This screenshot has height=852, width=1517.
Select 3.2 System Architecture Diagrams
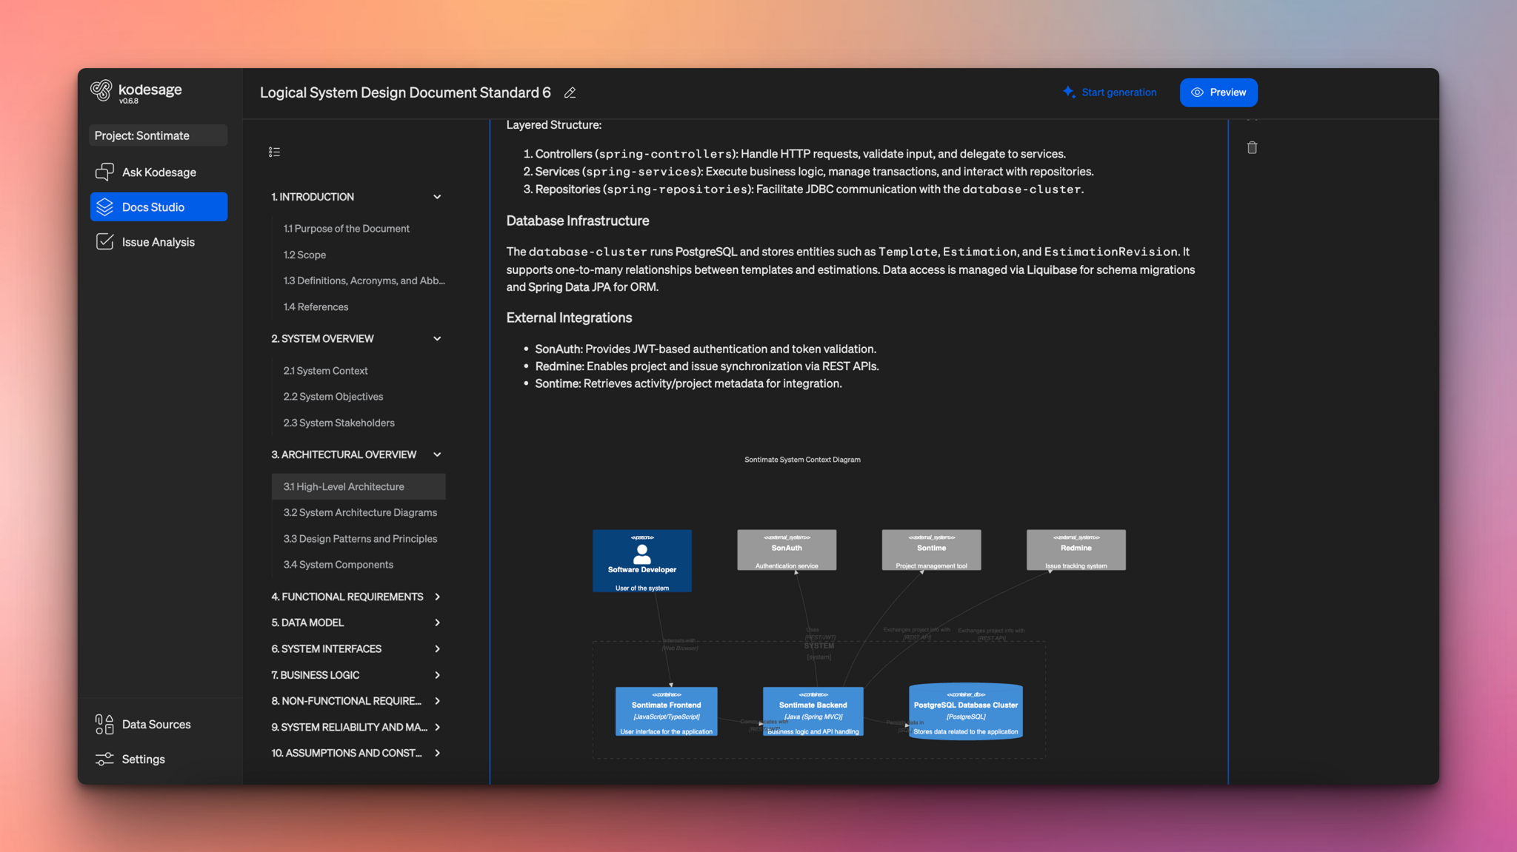pyautogui.click(x=360, y=512)
